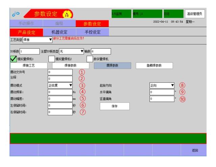Switch to the 手动操作 tab

coord(26,23)
